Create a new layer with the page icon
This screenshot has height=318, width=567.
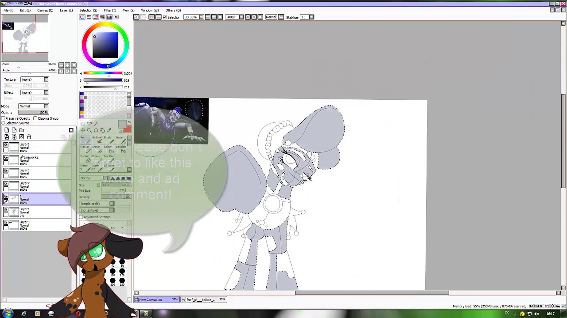coord(7,130)
